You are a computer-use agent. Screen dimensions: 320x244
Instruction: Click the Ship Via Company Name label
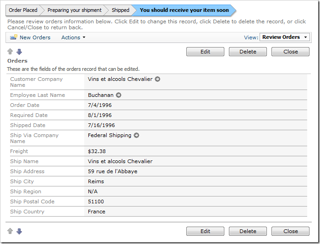34,138
